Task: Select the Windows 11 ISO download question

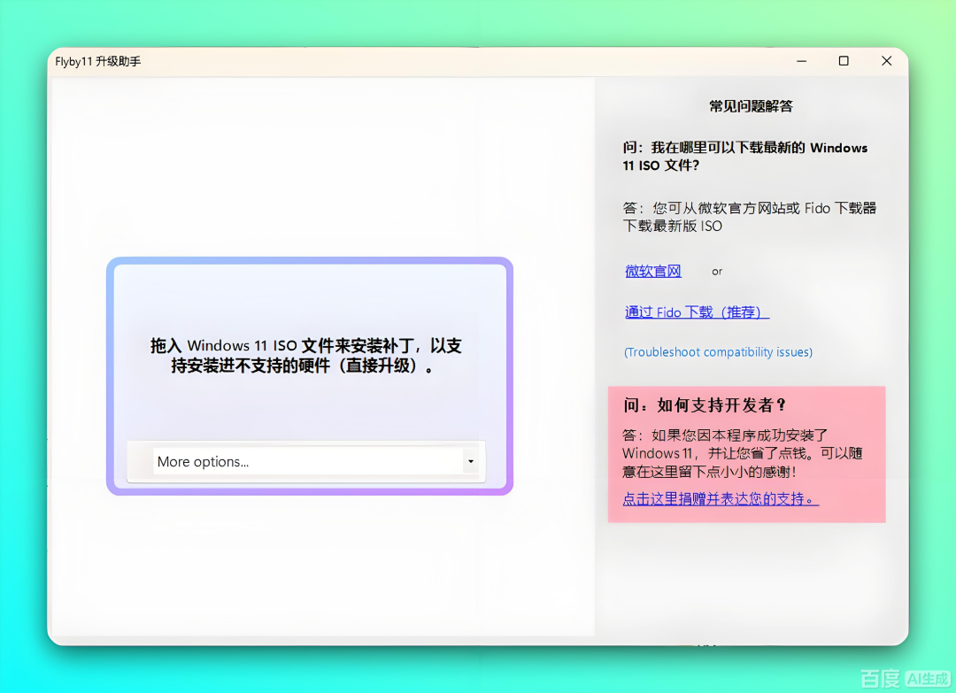Action: (744, 157)
